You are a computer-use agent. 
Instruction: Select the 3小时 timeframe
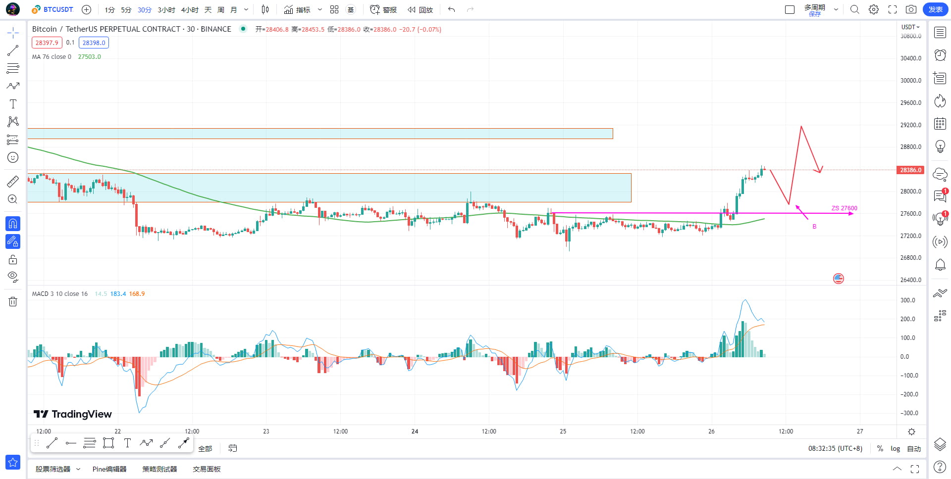coord(166,9)
